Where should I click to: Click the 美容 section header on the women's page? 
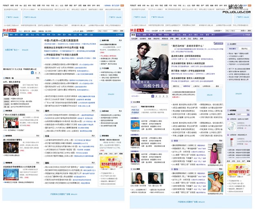[176, 141]
